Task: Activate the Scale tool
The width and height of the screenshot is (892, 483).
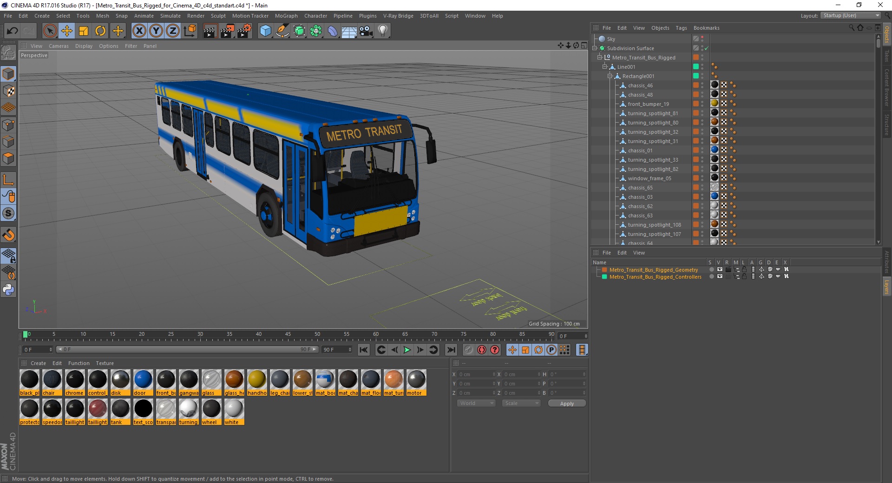Action: (x=84, y=31)
